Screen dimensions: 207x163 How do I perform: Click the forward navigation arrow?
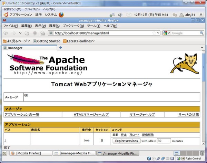(14, 33)
